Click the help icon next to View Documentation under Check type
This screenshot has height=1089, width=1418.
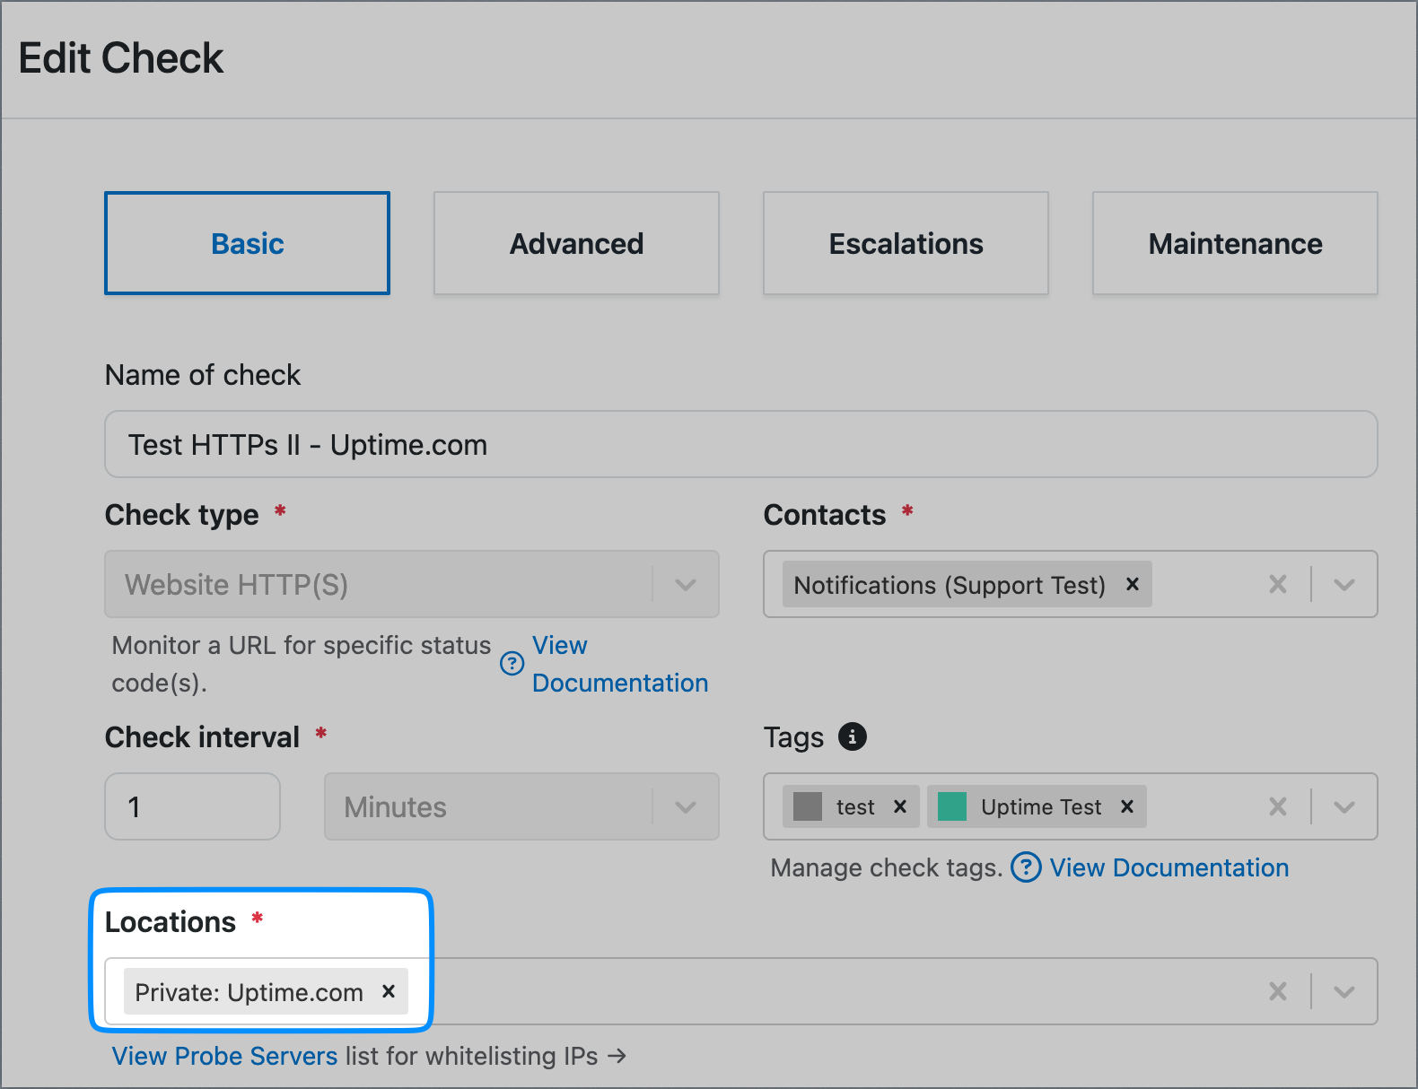[512, 663]
